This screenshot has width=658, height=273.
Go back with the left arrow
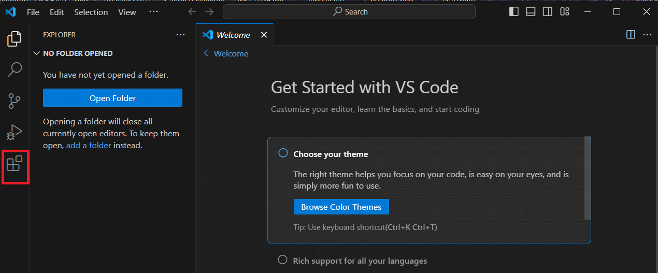click(x=192, y=11)
